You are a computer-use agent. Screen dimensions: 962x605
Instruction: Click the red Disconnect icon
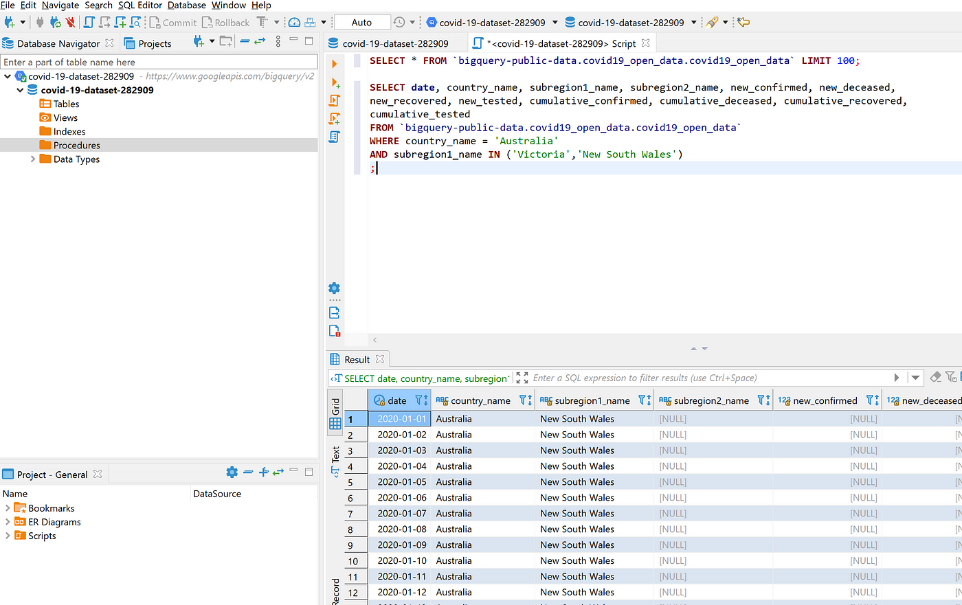pos(70,23)
